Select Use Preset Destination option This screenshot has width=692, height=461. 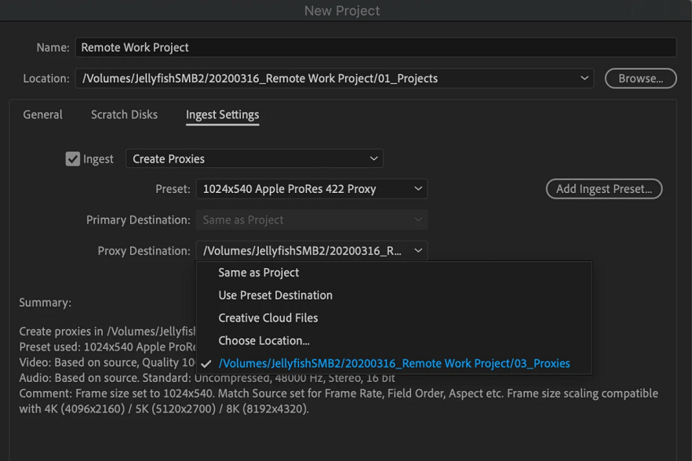click(275, 296)
